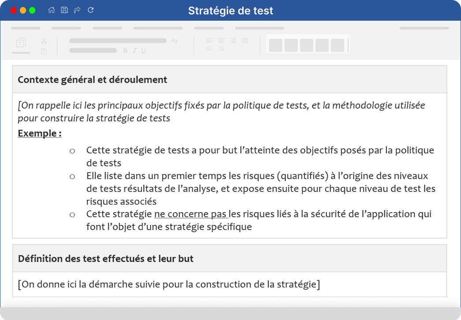Click the paste clipboard icon
The image size is (461, 320).
[44, 51]
